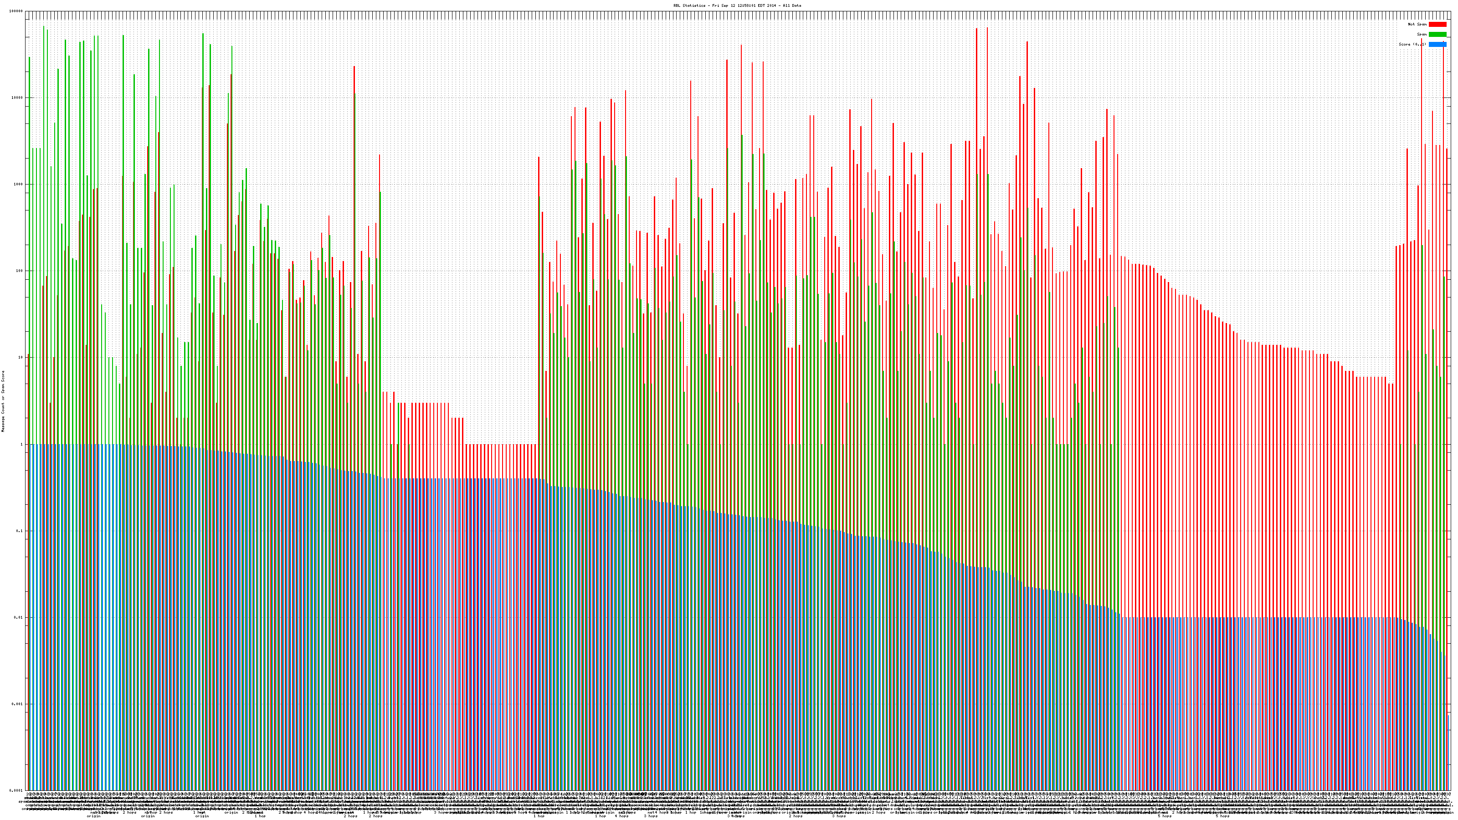Click the 10 y-axis tick label

pyautogui.click(x=21, y=357)
